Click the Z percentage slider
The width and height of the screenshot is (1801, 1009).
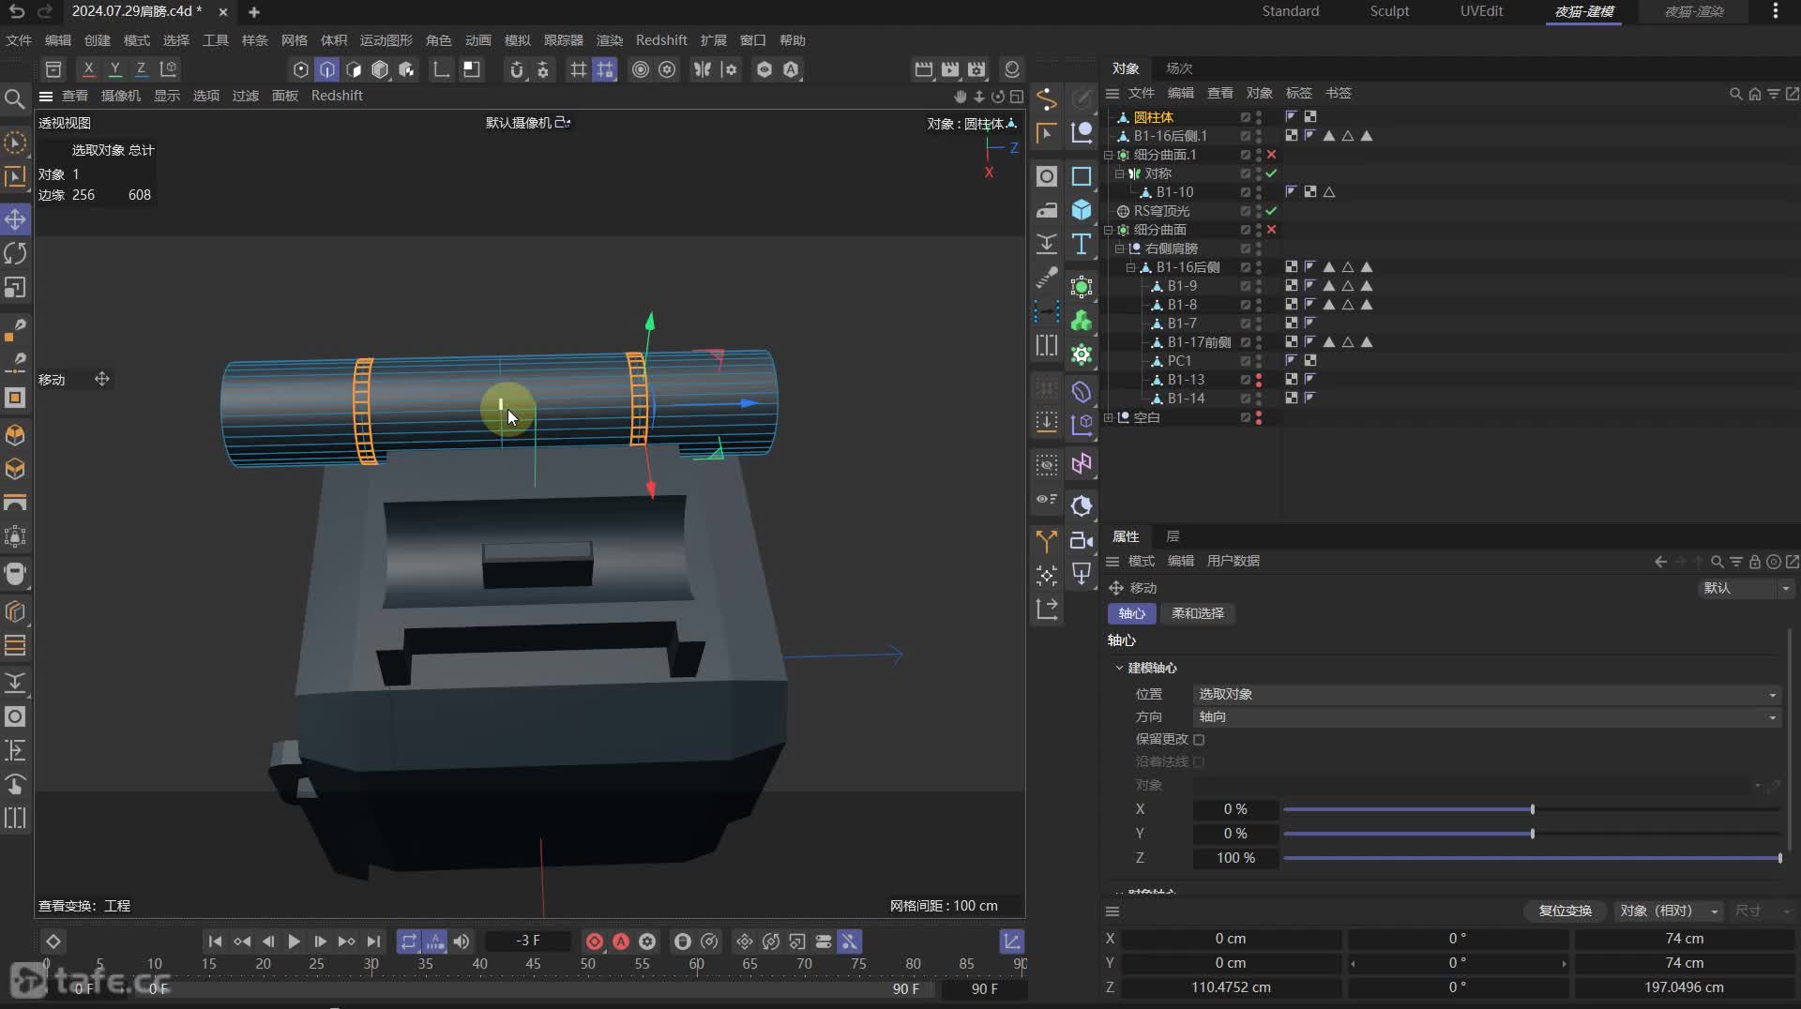(1532, 858)
